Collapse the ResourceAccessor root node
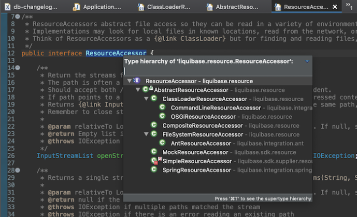Screen dimensions: 357x217 click(129, 81)
